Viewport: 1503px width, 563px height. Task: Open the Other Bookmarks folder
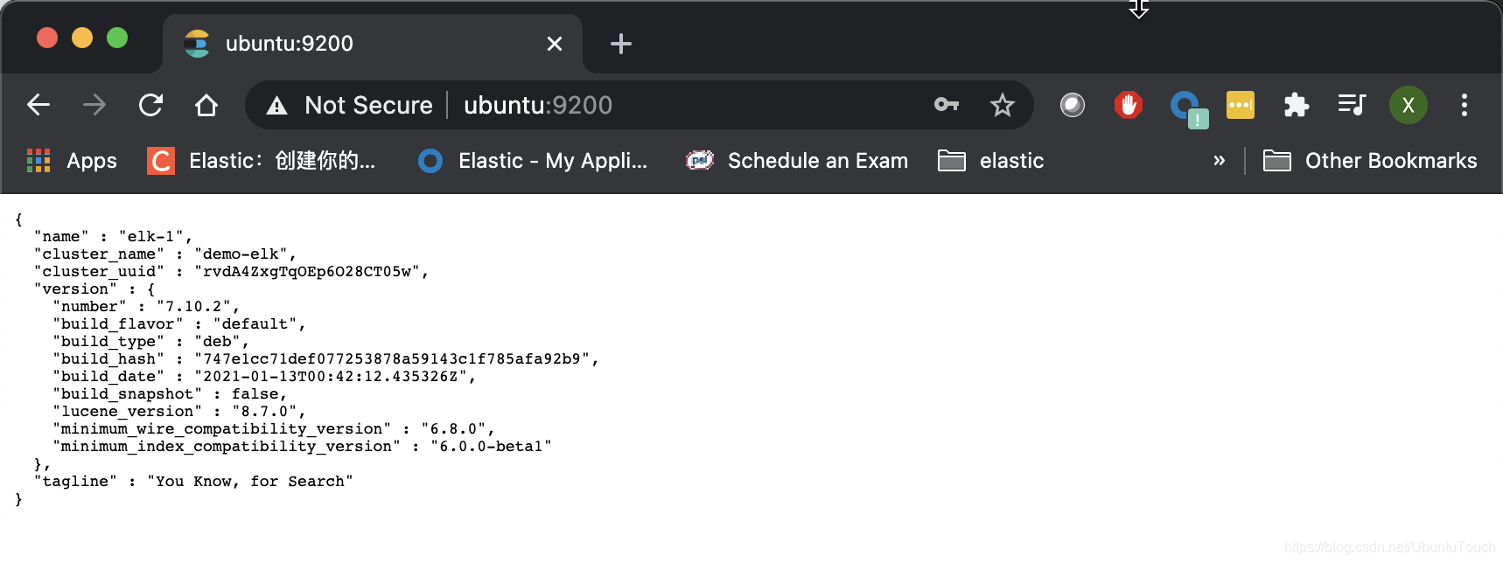click(x=1370, y=161)
